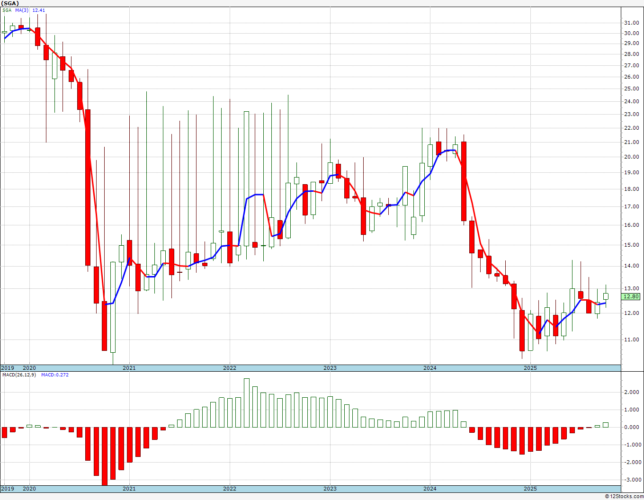Click the 20.00 price axis label

pos(631,157)
